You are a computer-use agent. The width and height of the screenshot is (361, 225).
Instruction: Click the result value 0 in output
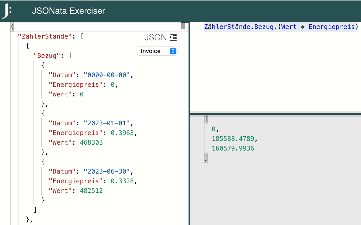point(213,129)
